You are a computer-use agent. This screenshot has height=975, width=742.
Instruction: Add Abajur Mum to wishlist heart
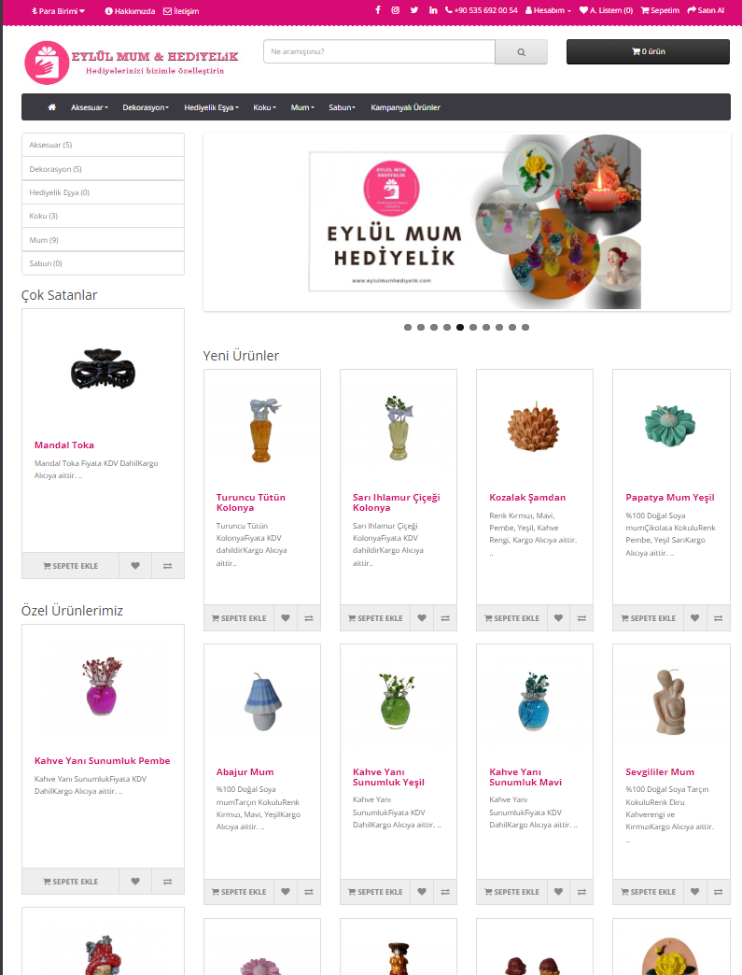pos(286,892)
